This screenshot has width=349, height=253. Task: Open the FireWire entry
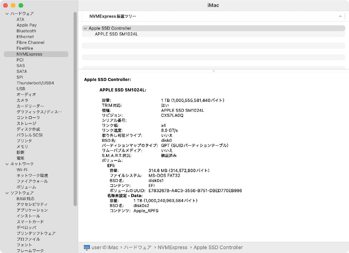tap(25, 48)
